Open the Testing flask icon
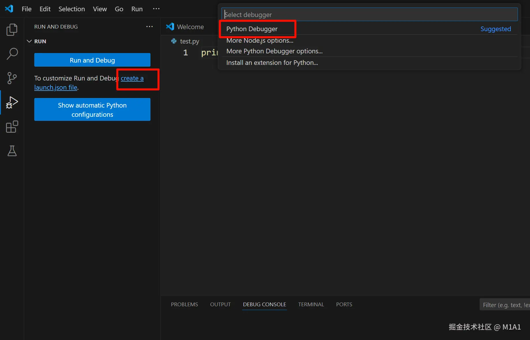This screenshot has height=340, width=530. point(12,151)
